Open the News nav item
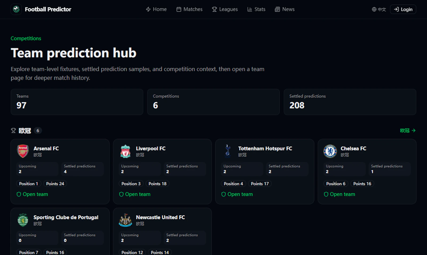 pos(285,9)
